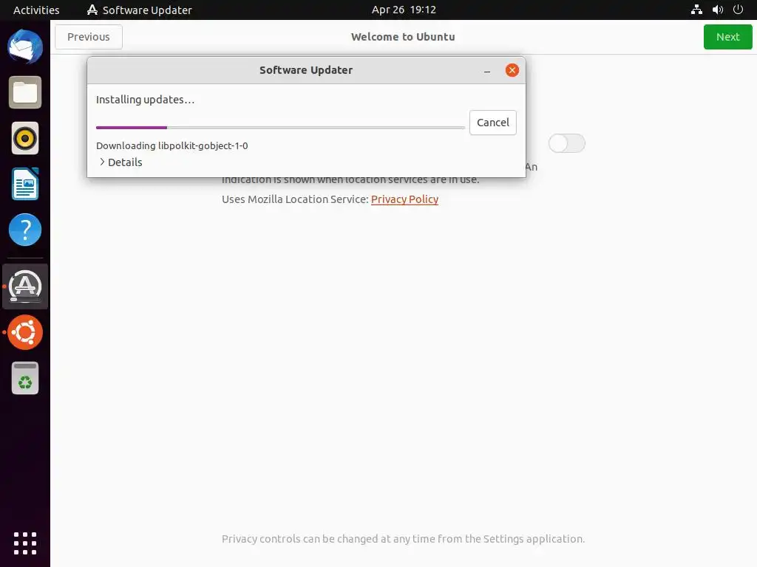This screenshot has height=567, width=757.
Task: Minimize the Software Updater dialog
Action: [x=487, y=70]
